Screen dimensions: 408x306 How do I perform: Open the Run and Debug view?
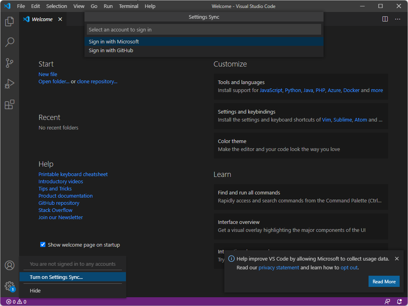tap(10, 84)
